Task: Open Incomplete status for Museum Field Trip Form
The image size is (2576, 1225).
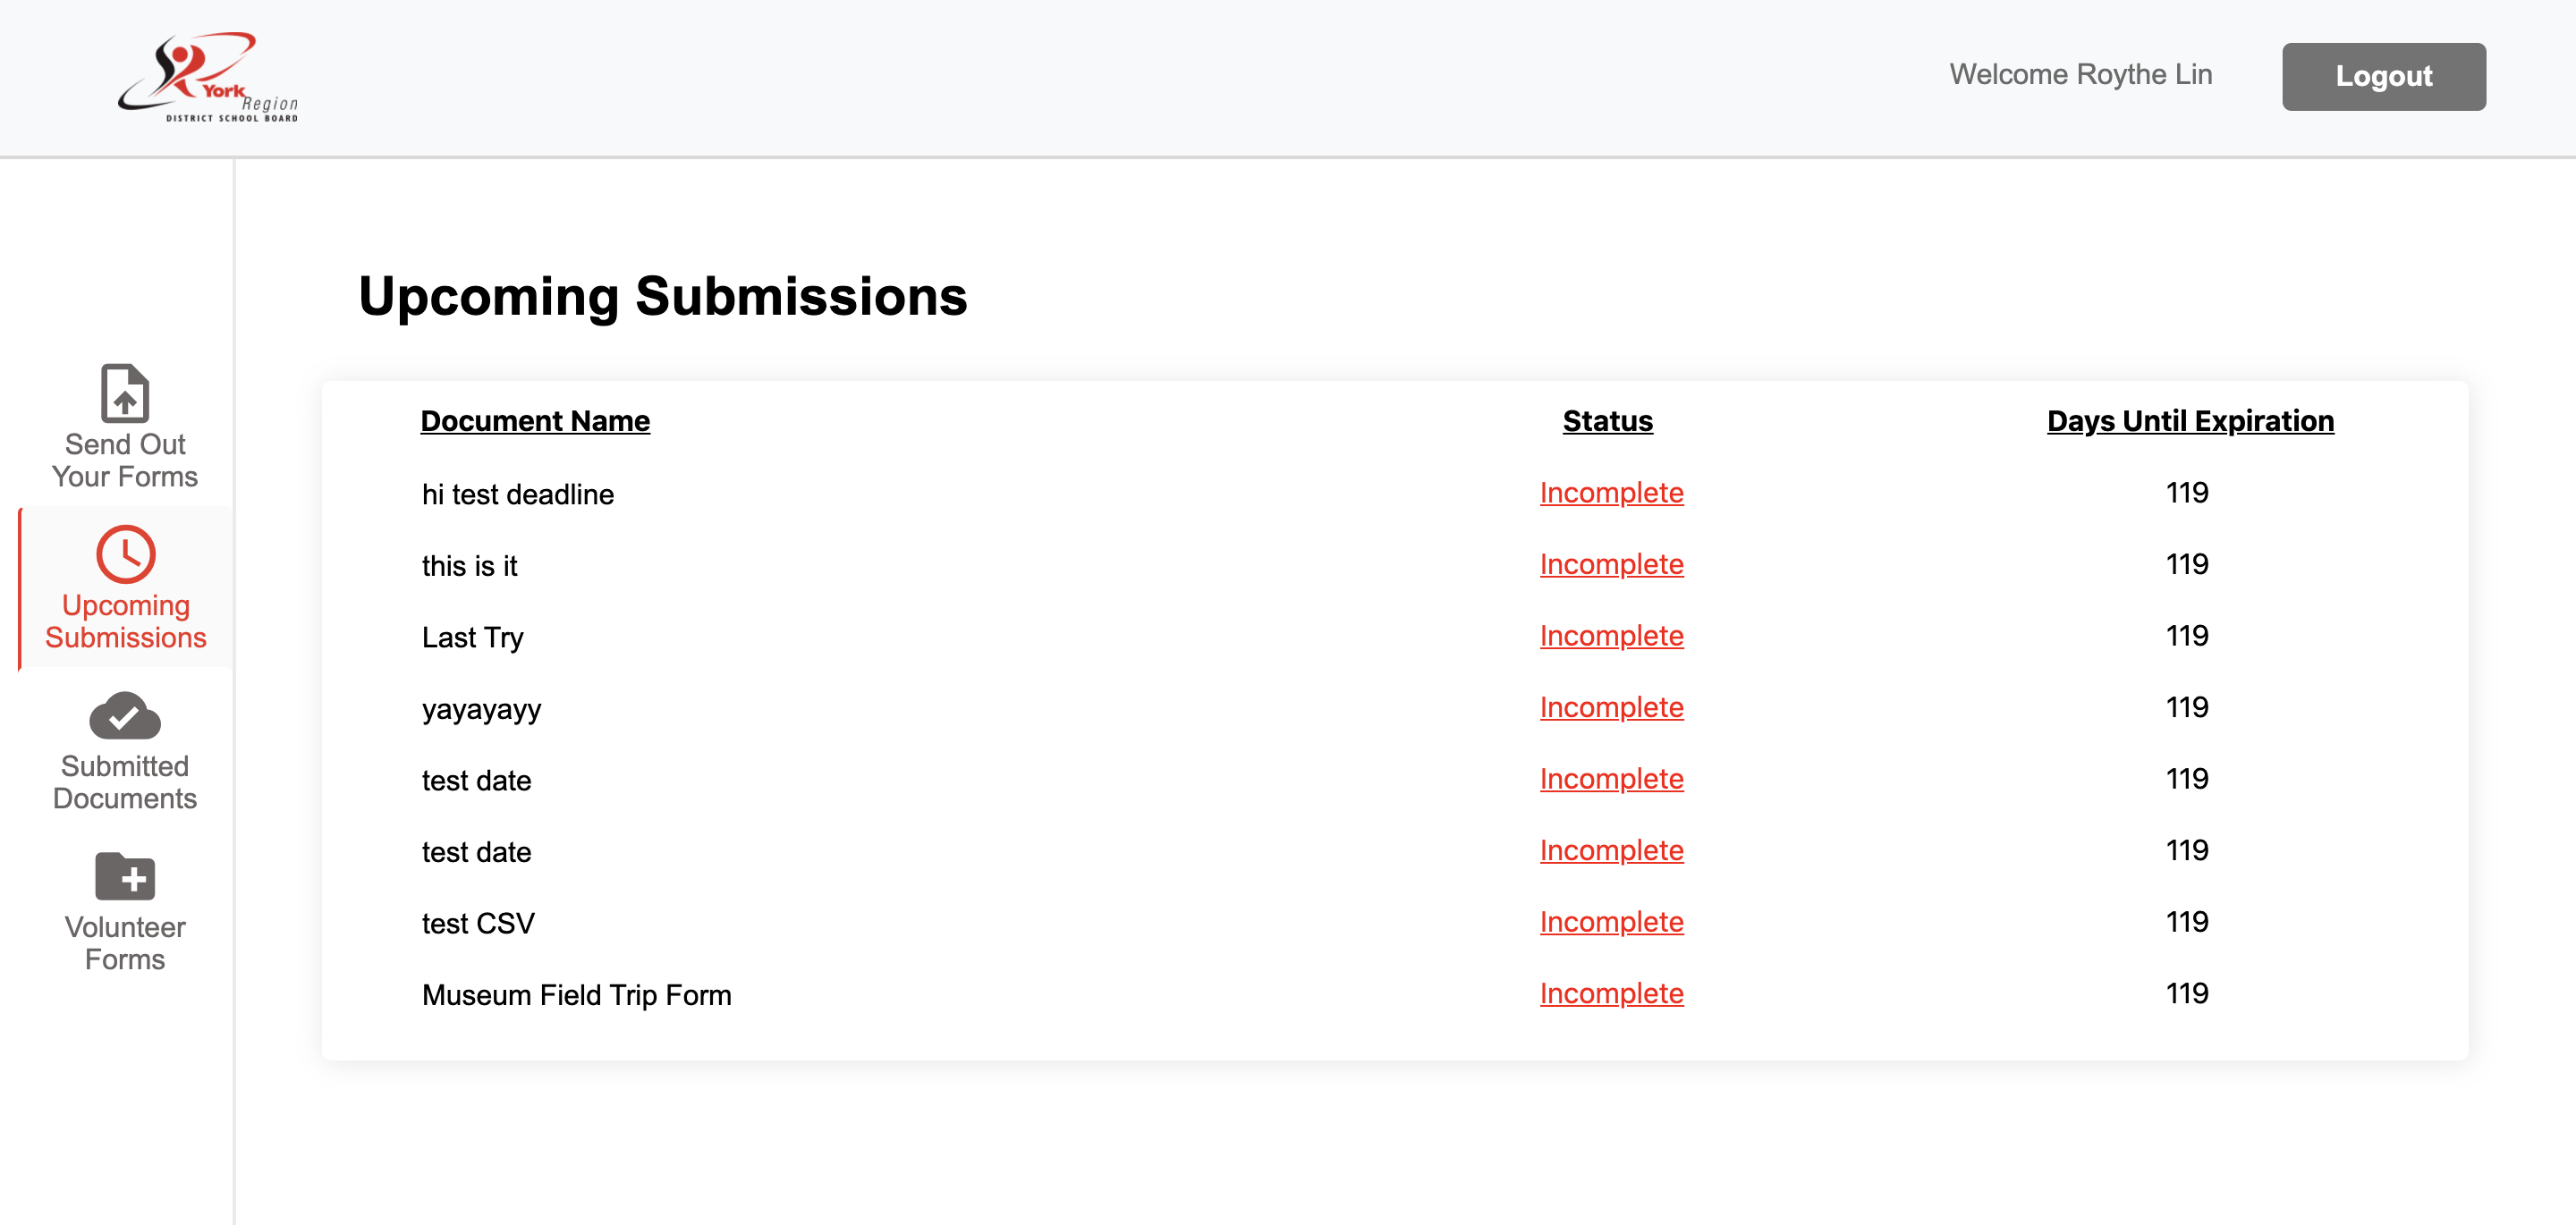Action: click(x=1611, y=993)
